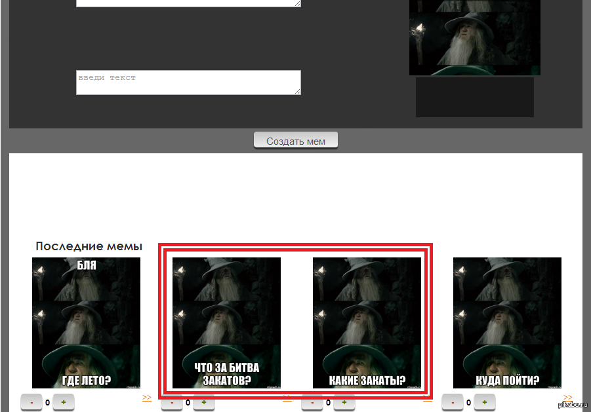Screen dimensions: 591x412
Task: Click minus under the Куда пойти? meme
Action: coord(453,402)
